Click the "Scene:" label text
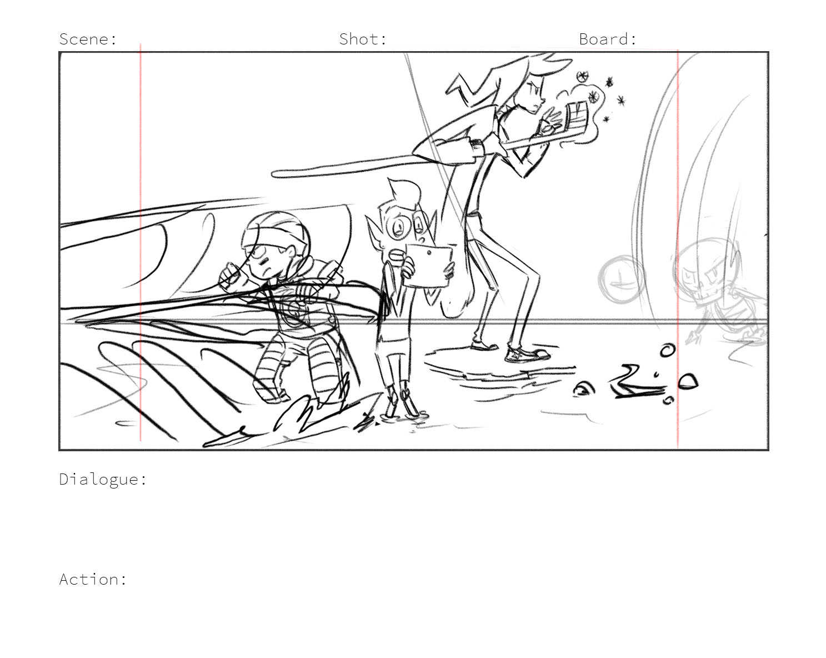Viewport: 826px width, 658px height. 88,39
